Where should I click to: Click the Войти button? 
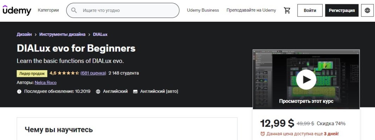(310, 10)
